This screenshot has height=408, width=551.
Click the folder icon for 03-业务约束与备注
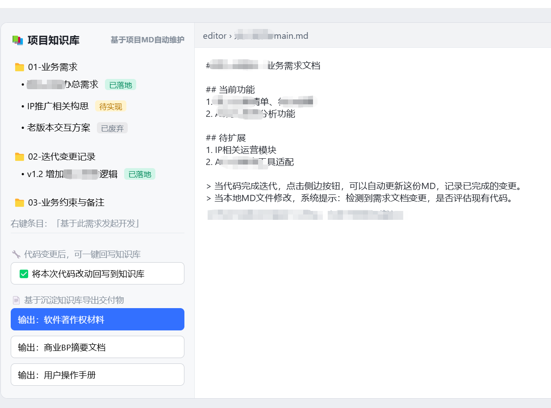(19, 203)
